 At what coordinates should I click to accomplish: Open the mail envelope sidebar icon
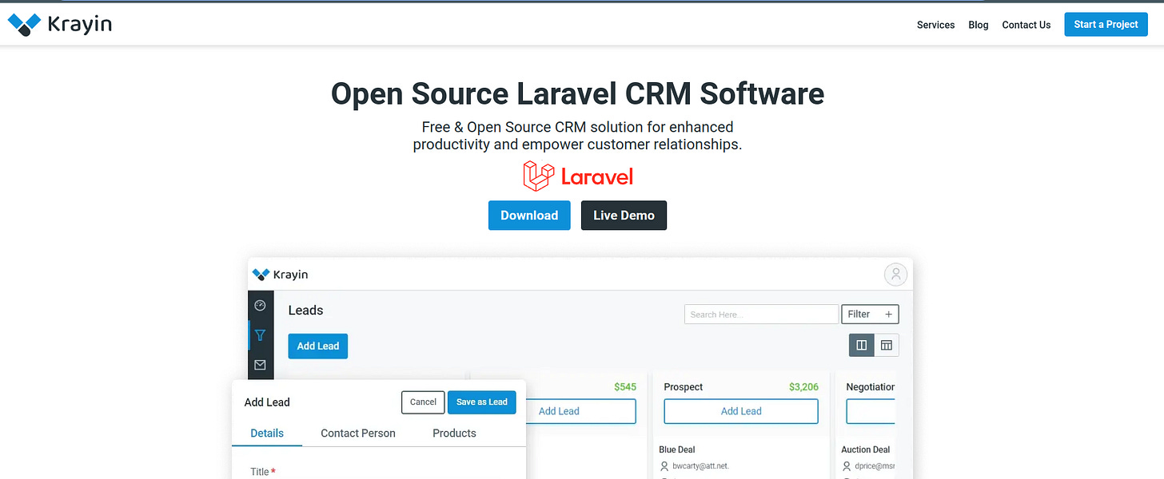pos(260,365)
